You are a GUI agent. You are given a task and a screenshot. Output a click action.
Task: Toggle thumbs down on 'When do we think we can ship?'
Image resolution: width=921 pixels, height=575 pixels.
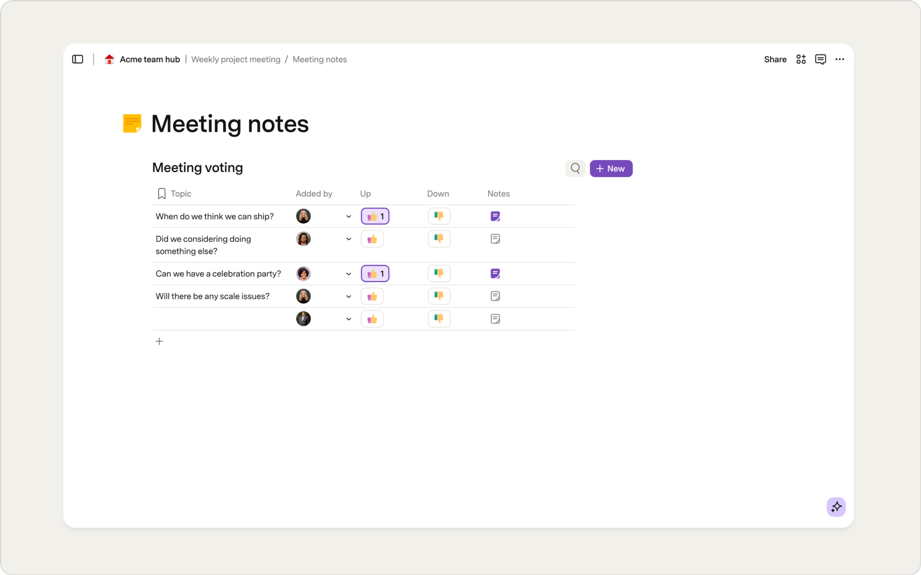click(x=439, y=216)
